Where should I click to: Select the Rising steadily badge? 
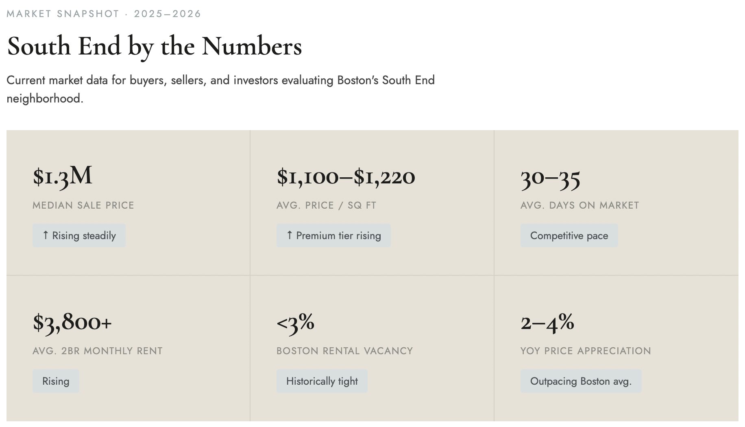pyautogui.click(x=79, y=235)
